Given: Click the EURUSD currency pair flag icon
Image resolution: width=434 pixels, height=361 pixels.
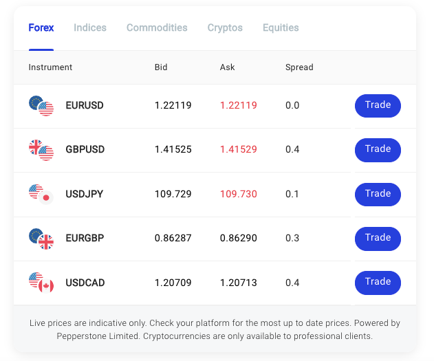Looking at the screenshot, I should pos(41,106).
